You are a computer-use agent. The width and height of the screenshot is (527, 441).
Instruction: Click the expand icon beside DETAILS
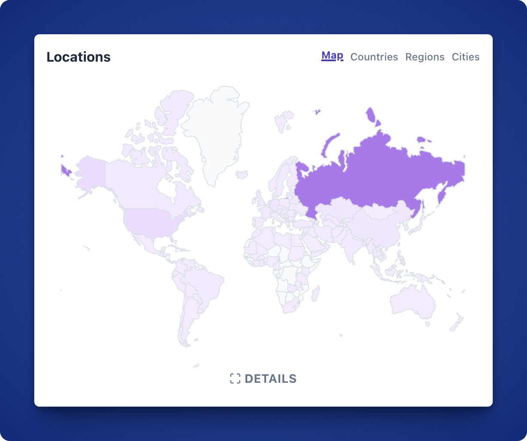pos(235,378)
